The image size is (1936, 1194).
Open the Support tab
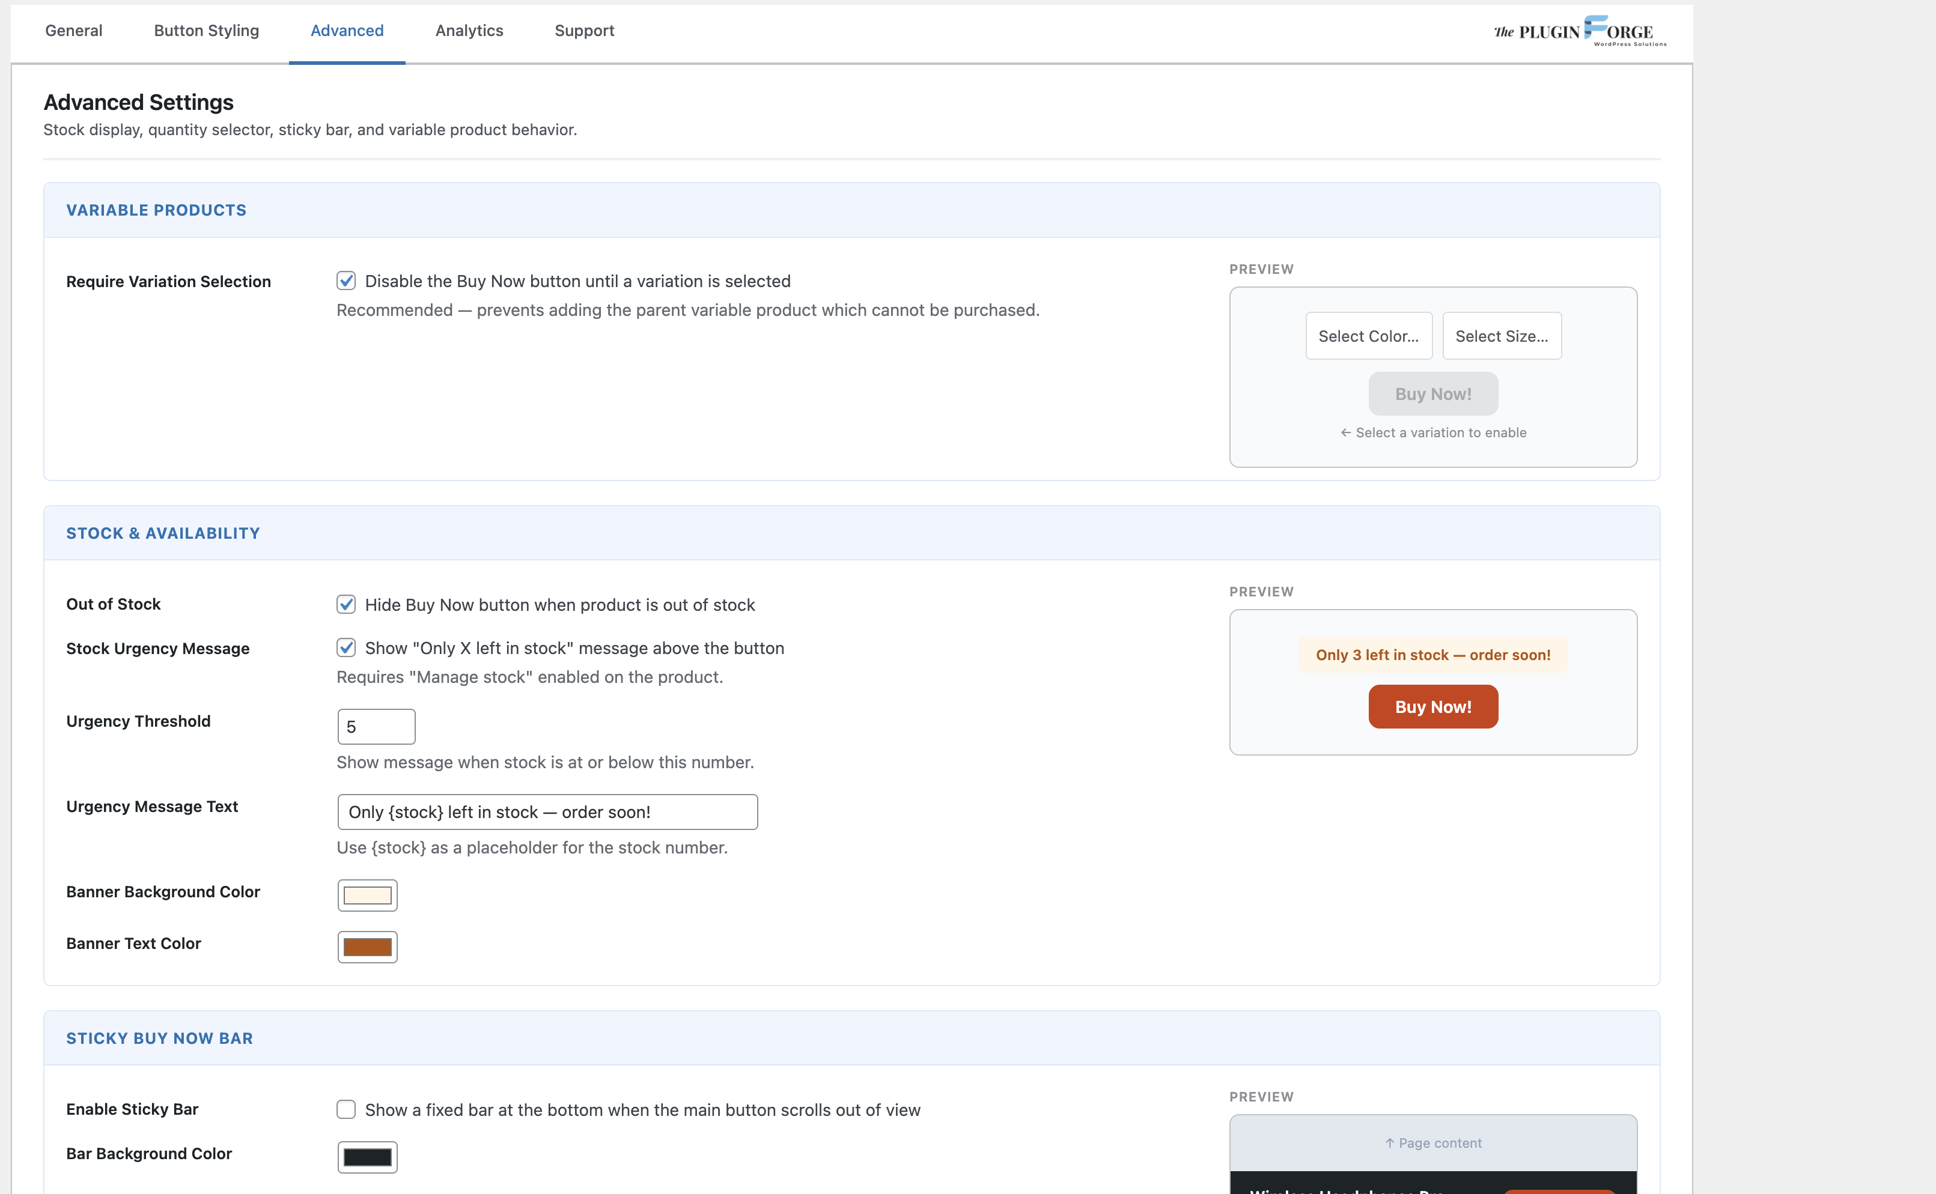click(585, 31)
